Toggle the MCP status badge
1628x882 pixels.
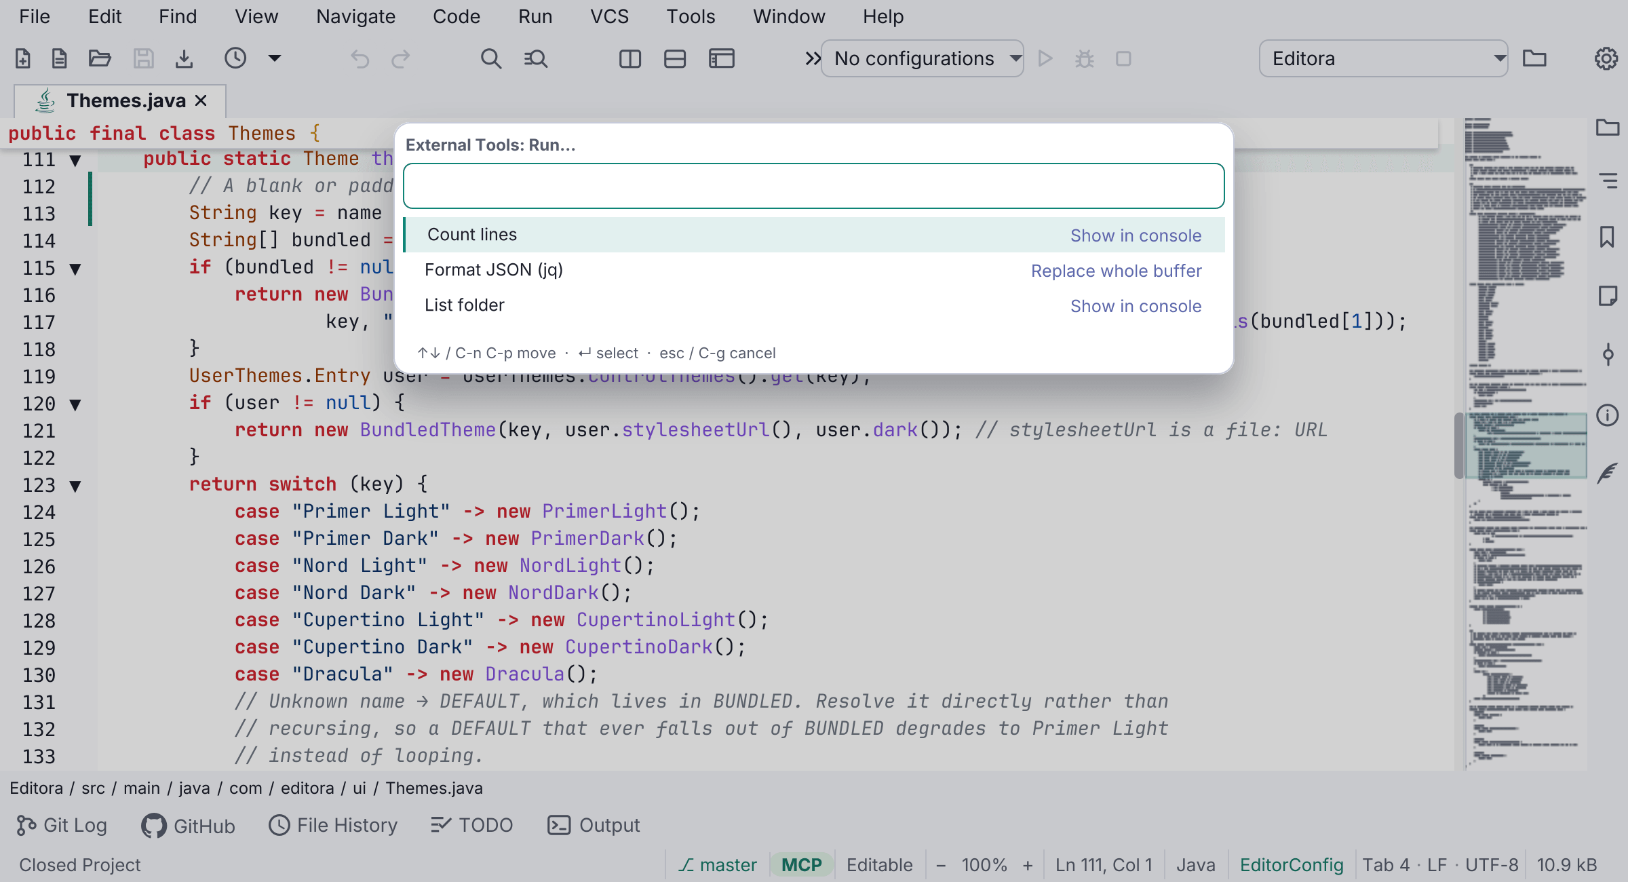point(802,865)
